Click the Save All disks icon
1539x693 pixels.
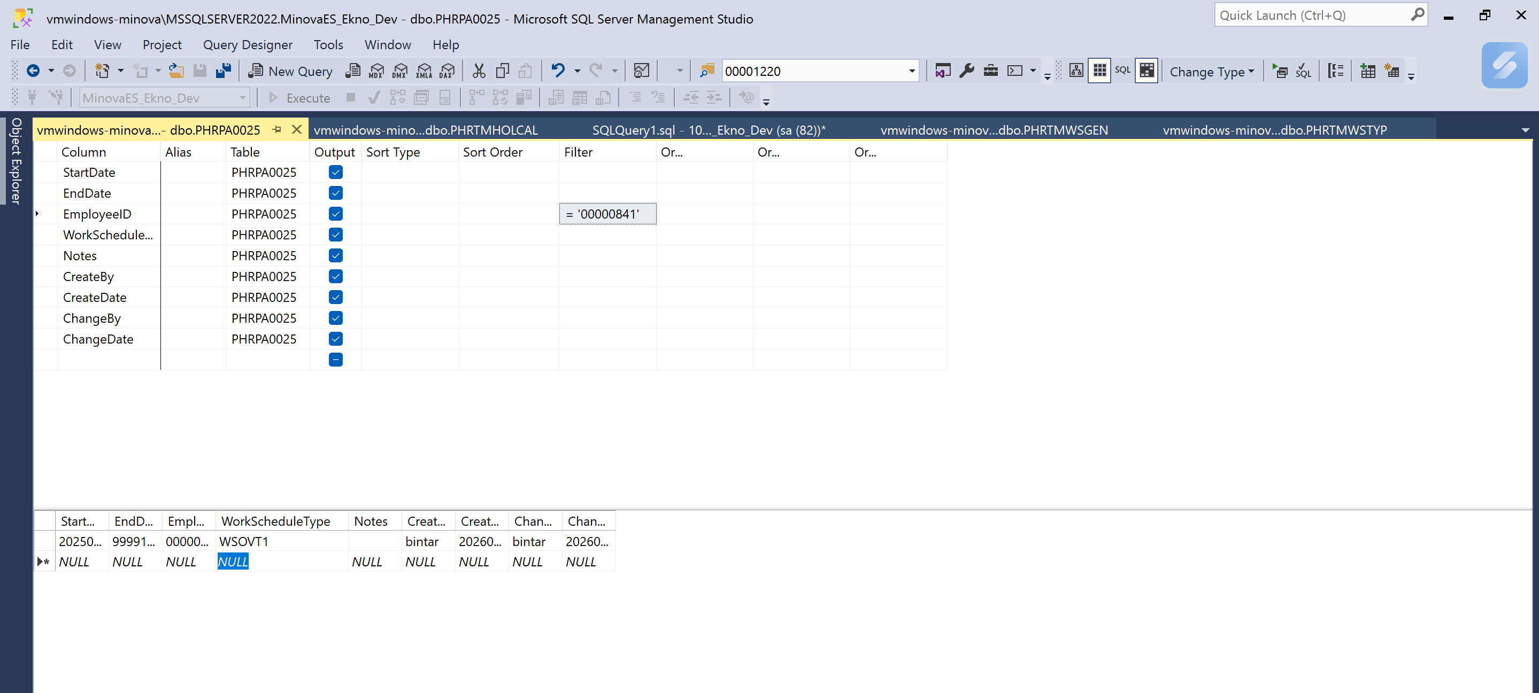tap(224, 71)
